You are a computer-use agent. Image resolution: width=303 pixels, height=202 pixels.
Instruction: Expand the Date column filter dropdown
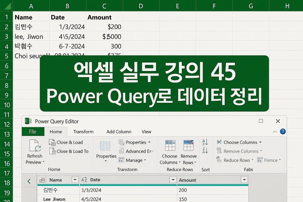(173, 180)
